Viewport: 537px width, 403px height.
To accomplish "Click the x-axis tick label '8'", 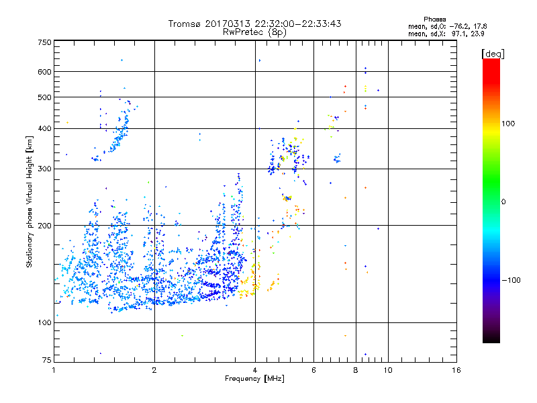I will [356, 370].
